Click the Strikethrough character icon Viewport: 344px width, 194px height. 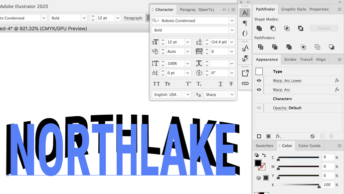[x=231, y=84]
